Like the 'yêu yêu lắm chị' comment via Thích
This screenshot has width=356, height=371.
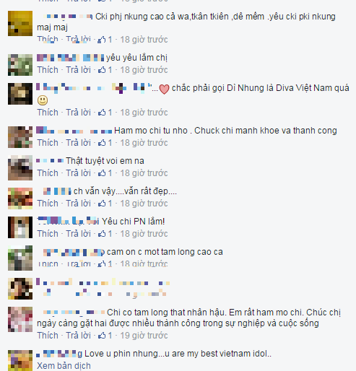(x=48, y=70)
